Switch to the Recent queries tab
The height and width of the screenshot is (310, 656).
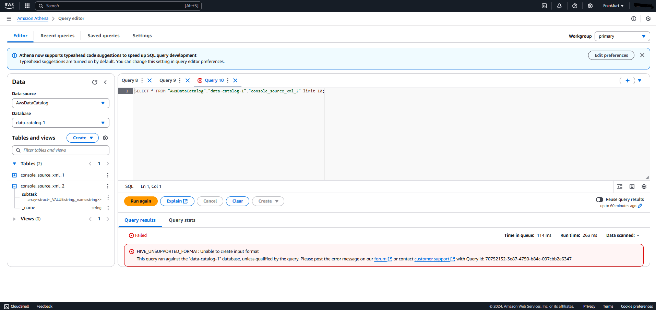click(57, 36)
